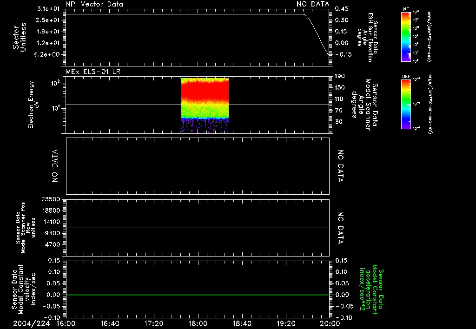
Task: Click the ergs/(cm**2-sr-sec-eV) units label
Action: 430,104
